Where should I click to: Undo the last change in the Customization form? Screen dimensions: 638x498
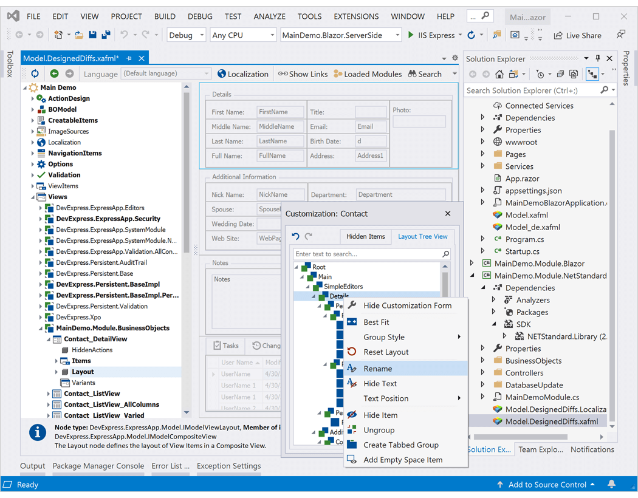[297, 236]
